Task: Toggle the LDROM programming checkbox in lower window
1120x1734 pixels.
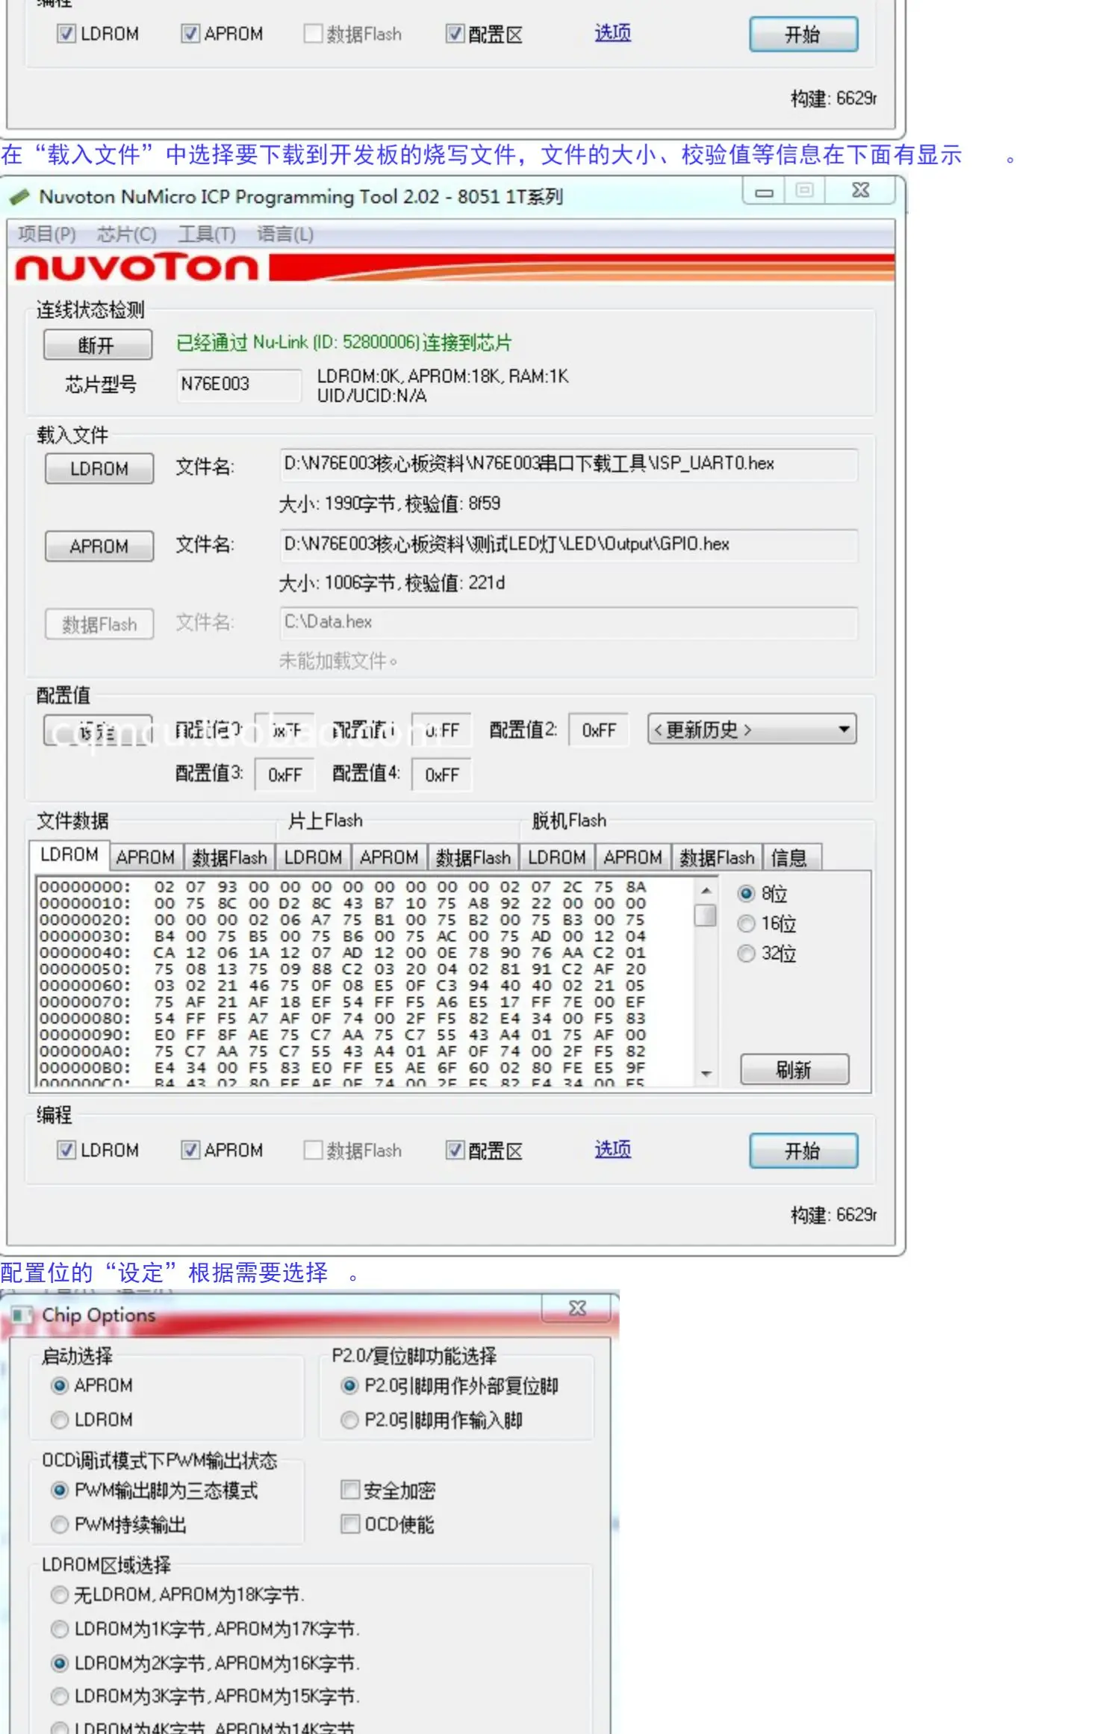Action: [66, 1150]
